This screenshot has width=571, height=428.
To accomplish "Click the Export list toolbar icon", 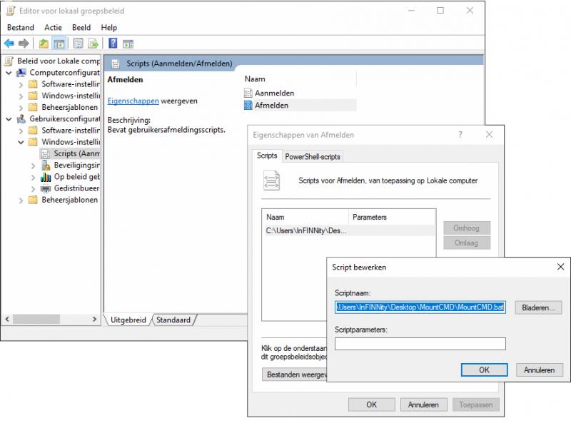I will point(93,44).
